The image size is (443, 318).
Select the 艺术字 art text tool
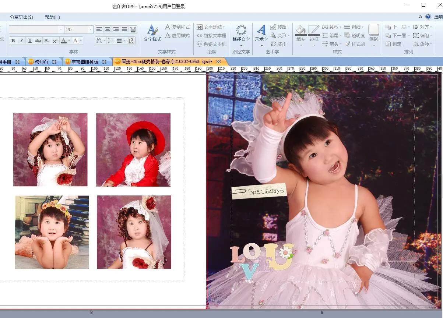pyautogui.click(x=261, y=33)
